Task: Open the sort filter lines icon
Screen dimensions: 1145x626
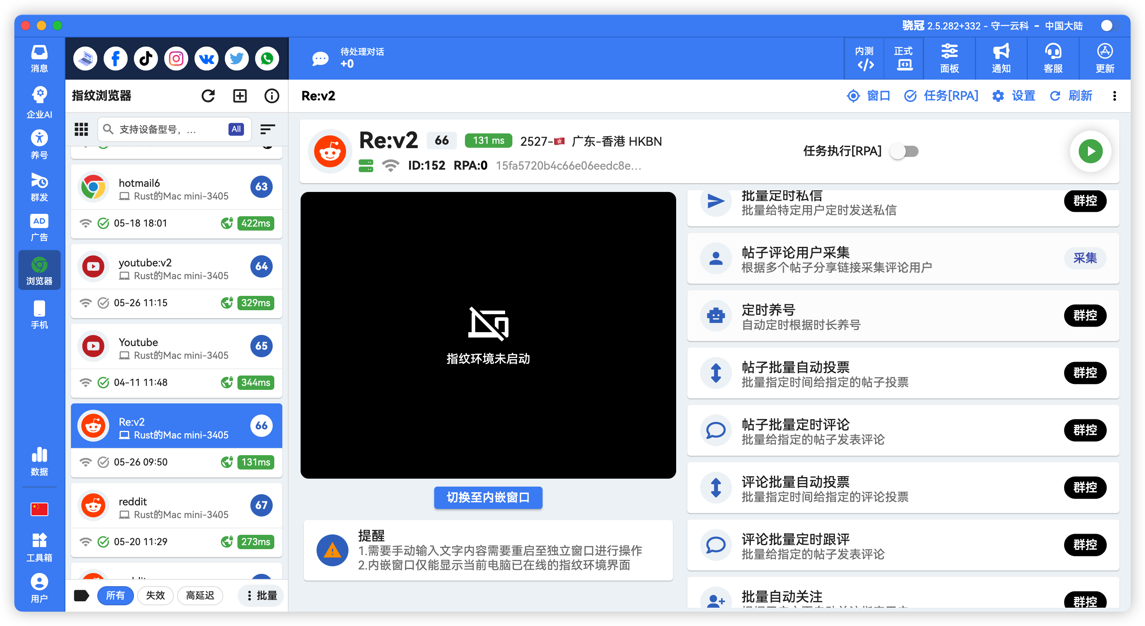Action: click(268, 129)
